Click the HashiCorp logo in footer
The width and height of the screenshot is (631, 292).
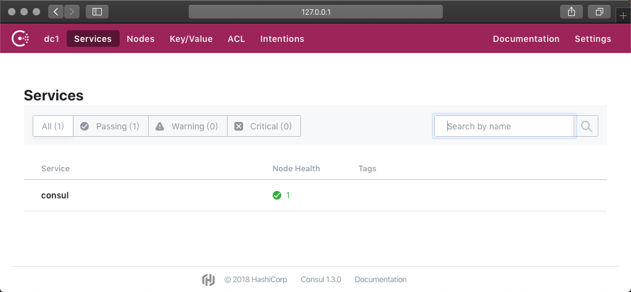(x=208, y=280)
